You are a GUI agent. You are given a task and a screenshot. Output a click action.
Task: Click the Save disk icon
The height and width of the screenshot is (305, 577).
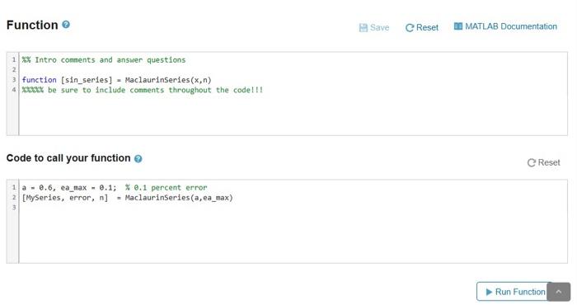[364, 27]
